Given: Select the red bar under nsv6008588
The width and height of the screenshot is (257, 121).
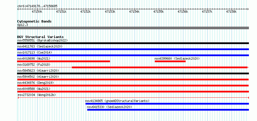Looking at the screenshot, I should pyautogui.click(x=133, y=92).
